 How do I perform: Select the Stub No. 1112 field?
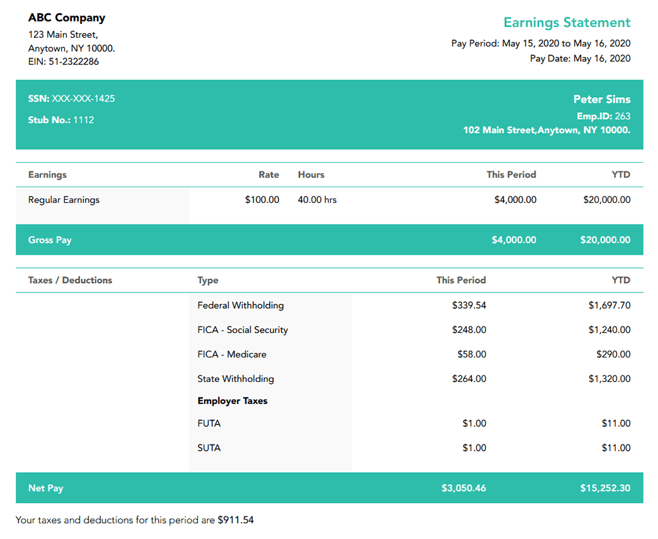tap(61, 120)
